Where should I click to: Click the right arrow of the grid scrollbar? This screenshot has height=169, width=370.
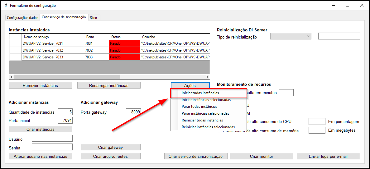207,77
